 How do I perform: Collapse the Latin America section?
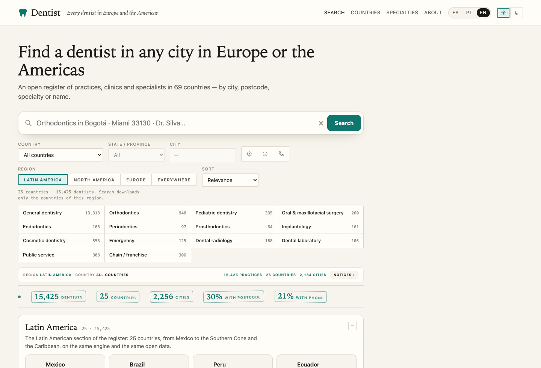[x=352, y=326]
